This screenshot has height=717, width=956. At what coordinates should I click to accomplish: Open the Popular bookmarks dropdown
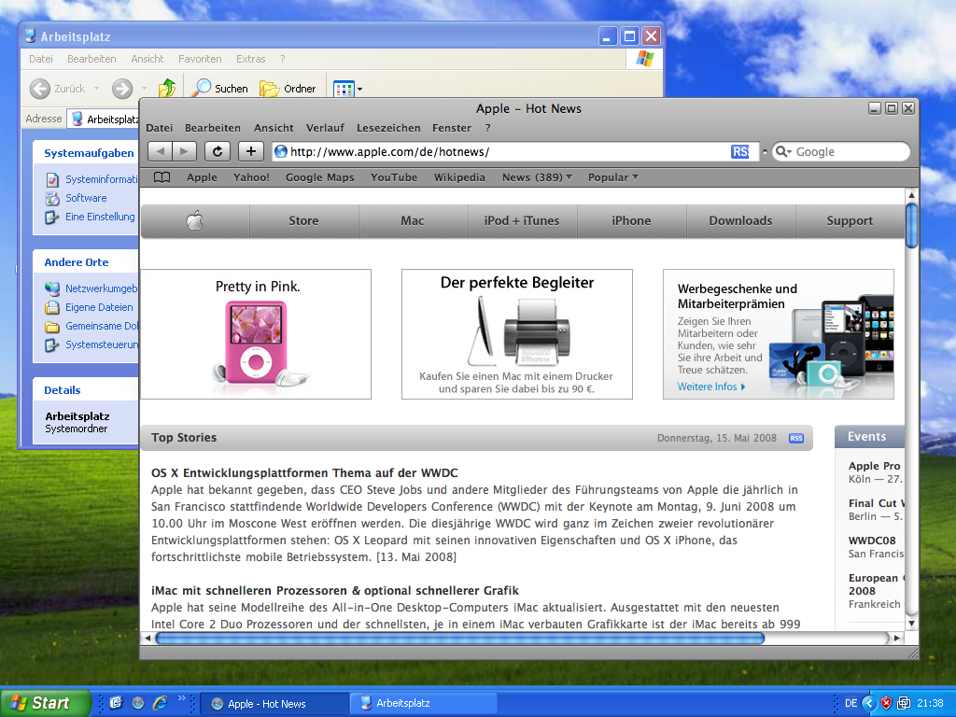coord(612,177)
